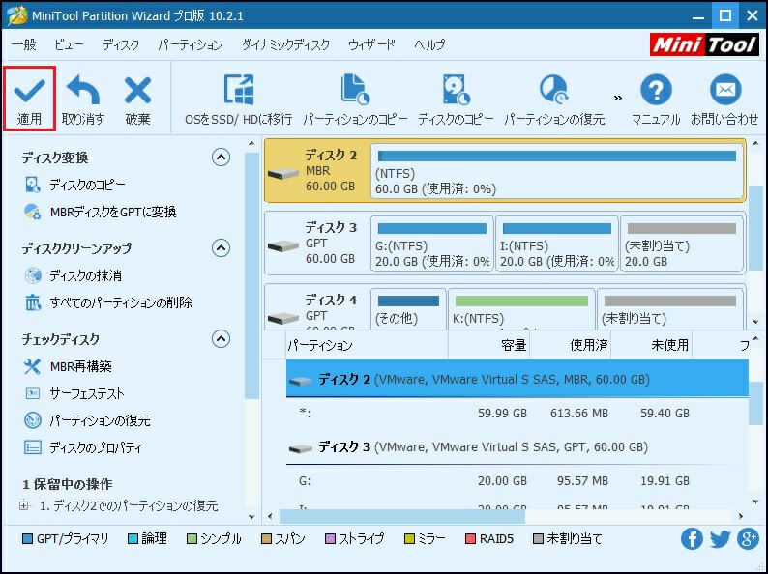Choose すべてのパーティションの削除 in sidebar
Image resolution: width=768 pixels, height=574 pixels.
[x=121, y=302]
